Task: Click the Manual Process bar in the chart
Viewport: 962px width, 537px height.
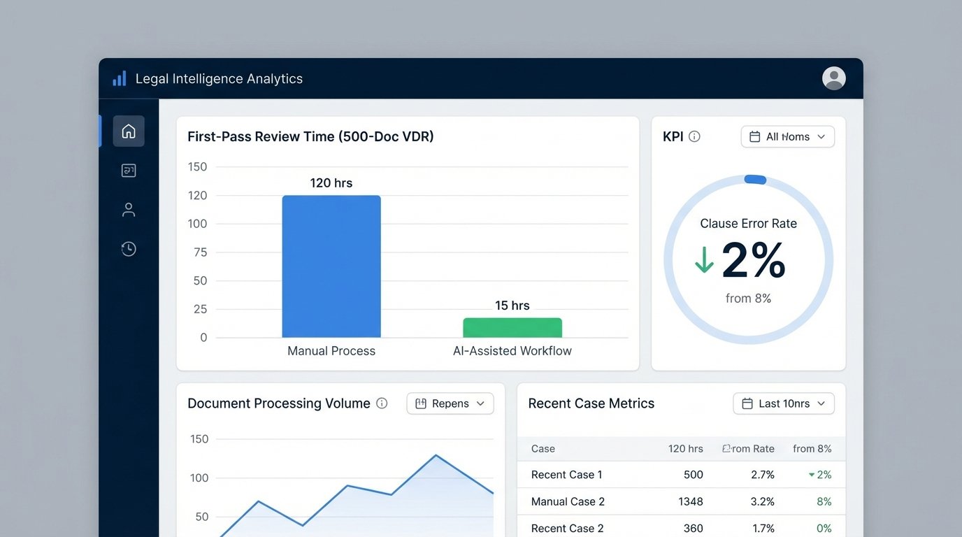Action: tap(331, 266)
